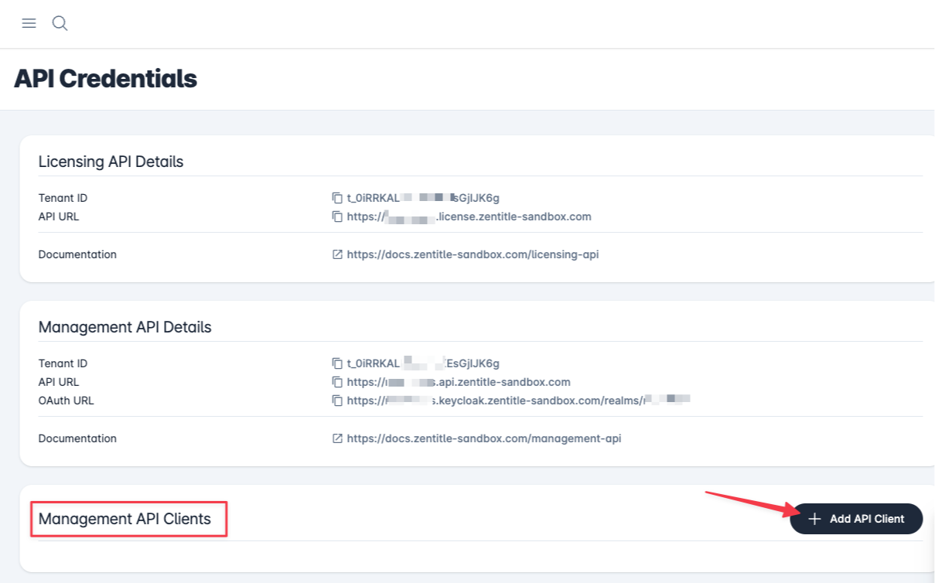Open search with the magnifier icon

point(60,23)
